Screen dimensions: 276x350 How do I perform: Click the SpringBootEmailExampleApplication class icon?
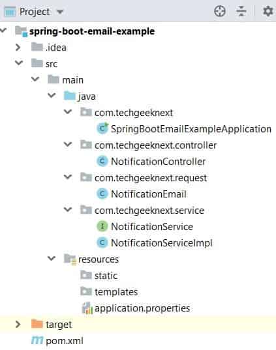(x=102, y=128)
